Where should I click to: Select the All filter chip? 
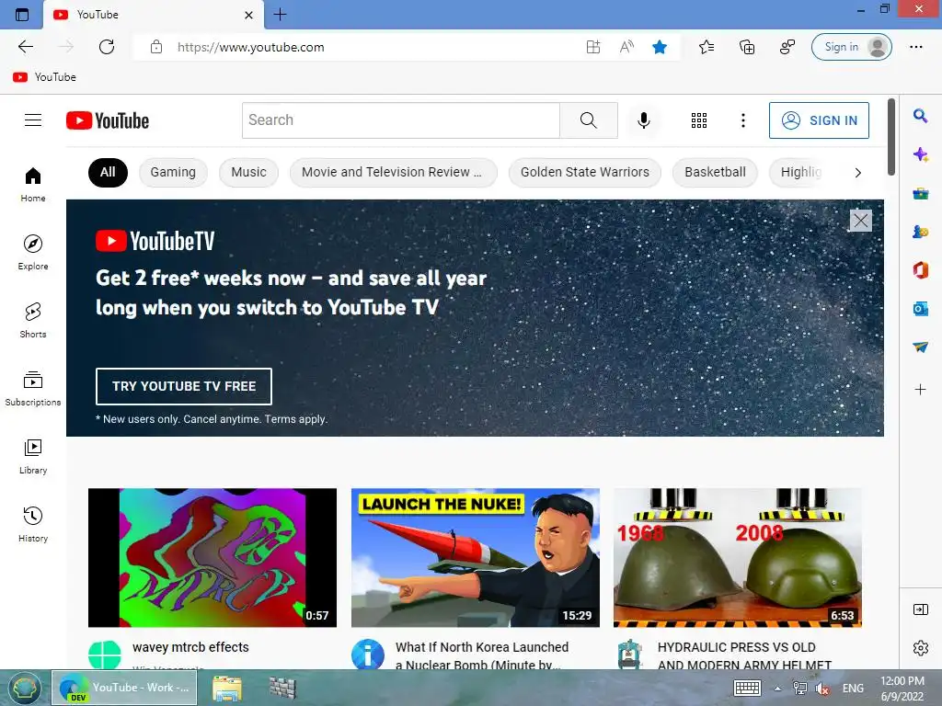108,172
